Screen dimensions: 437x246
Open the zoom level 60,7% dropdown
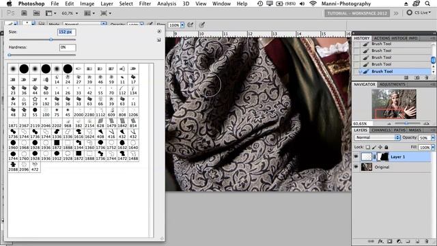(x=77, y=14)
